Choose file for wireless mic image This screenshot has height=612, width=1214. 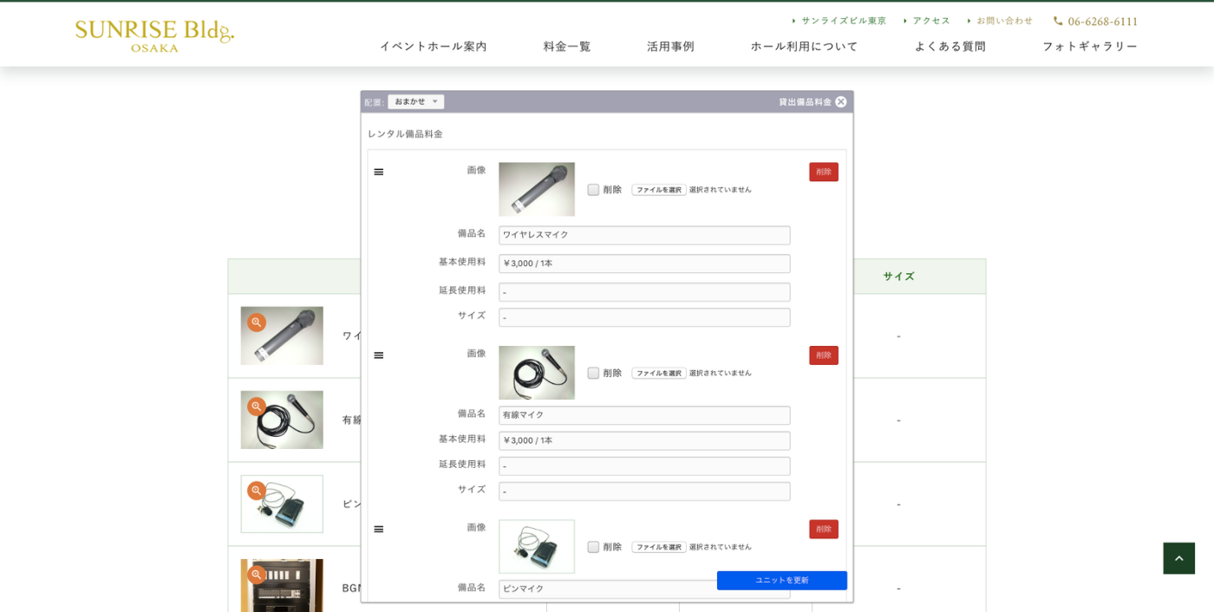(658, 190)
